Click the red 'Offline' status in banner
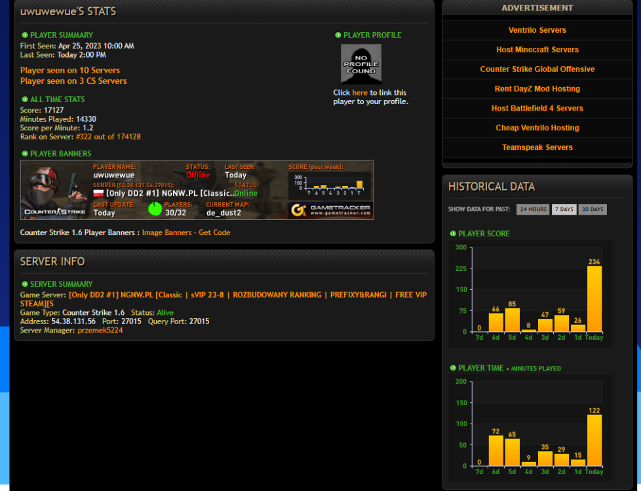Viewport: 641px width, 491px height. (x=199, y=175)
